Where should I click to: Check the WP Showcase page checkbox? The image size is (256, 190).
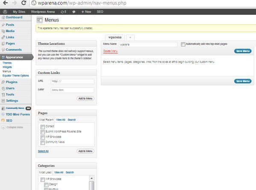[43, 137]
